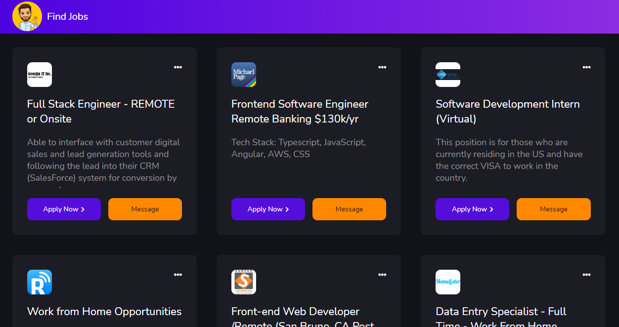
Task: Click the user avatar in header
Action: (27, 17)
